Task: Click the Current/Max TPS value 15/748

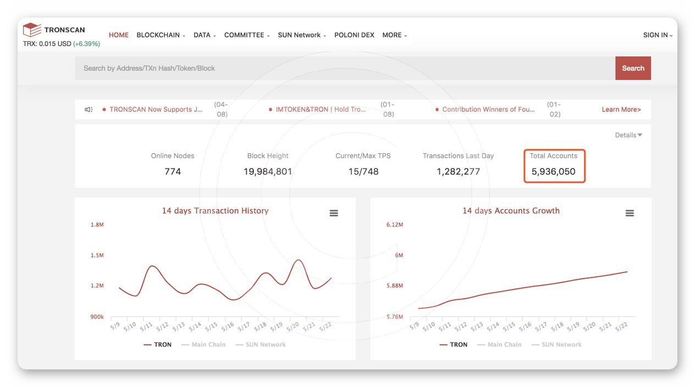Action: [x=363, y=171]
